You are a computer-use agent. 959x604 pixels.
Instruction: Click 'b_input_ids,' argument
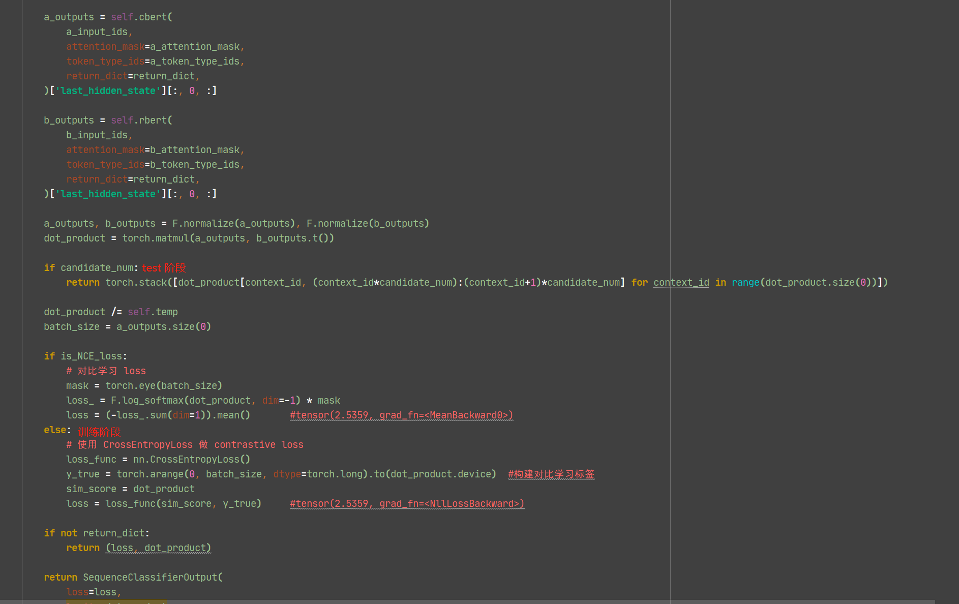coord(100,135)
